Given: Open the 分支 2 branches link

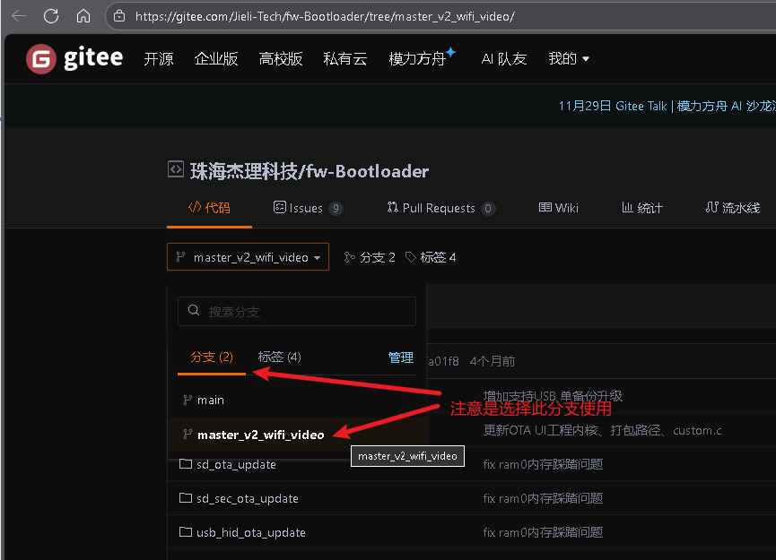Looking at the screenshot, I should coord(370,257).
